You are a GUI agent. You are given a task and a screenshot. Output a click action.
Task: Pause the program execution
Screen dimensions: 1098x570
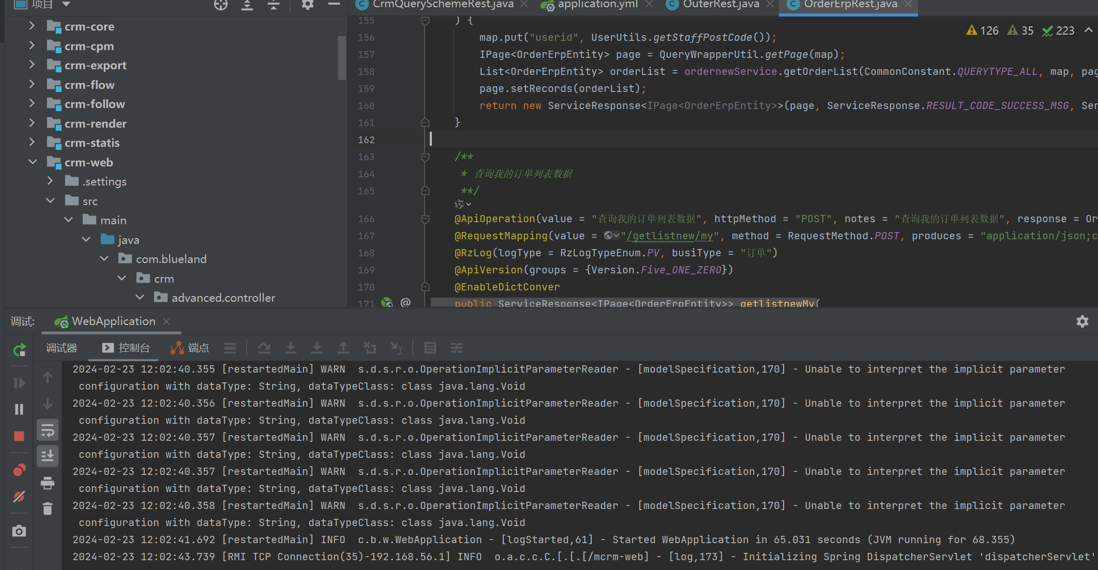(19, 409)
